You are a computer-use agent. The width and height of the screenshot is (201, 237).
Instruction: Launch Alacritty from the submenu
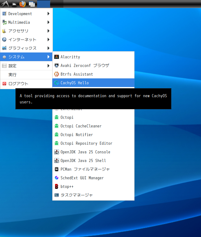93,57
